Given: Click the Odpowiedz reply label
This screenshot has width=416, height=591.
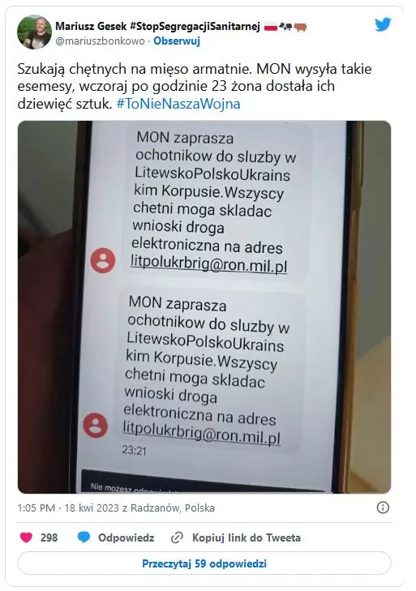Looking at the screenshot, I should pos(127,537).
